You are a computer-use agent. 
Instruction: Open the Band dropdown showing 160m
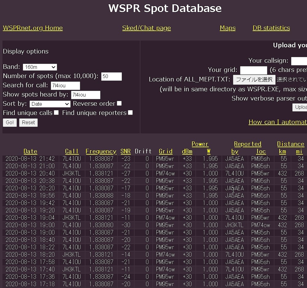[x=40, y=67]
